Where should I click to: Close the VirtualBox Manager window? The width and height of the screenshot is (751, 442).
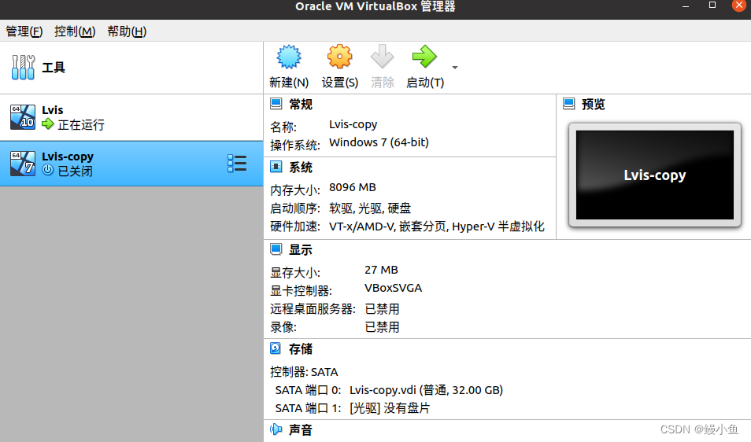pos(739,6)
